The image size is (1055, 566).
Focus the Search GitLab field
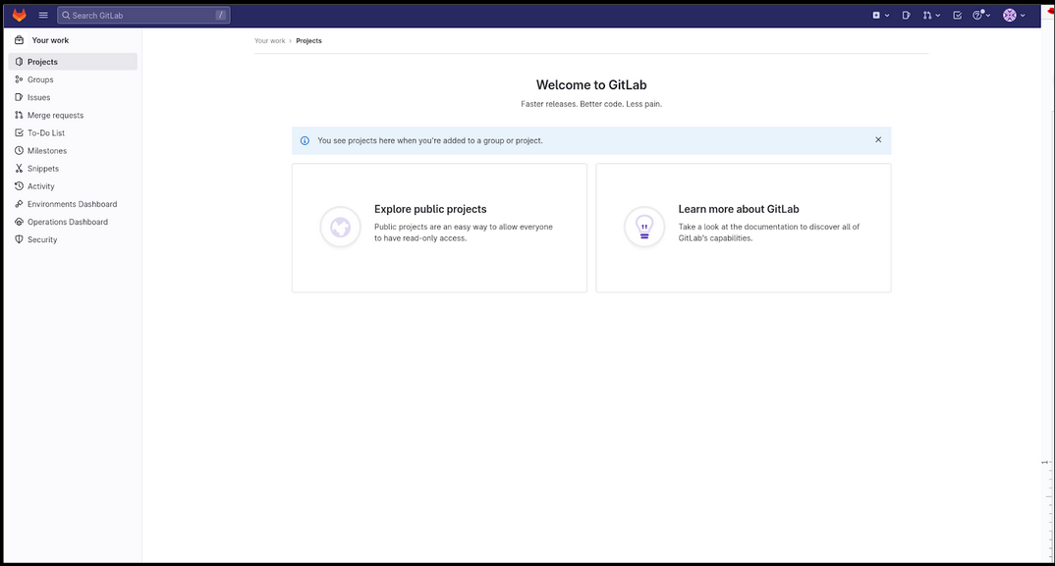144,15
